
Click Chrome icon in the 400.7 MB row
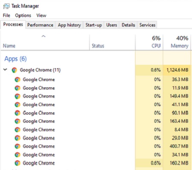(17, 146)
